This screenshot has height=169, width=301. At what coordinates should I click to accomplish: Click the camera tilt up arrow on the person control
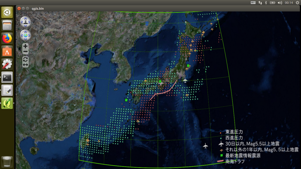(x=25, y=18)
